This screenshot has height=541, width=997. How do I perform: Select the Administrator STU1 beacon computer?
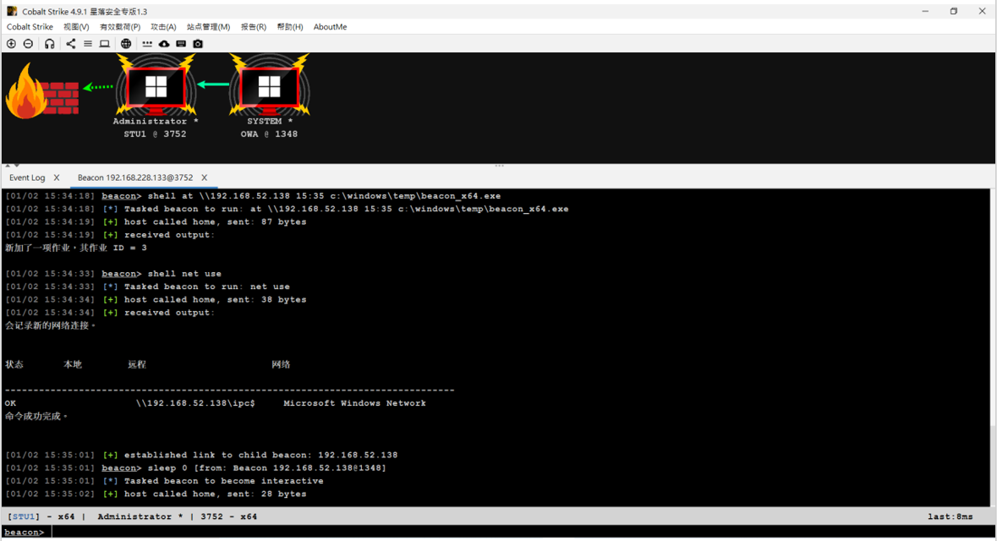(x=156, y=86)
